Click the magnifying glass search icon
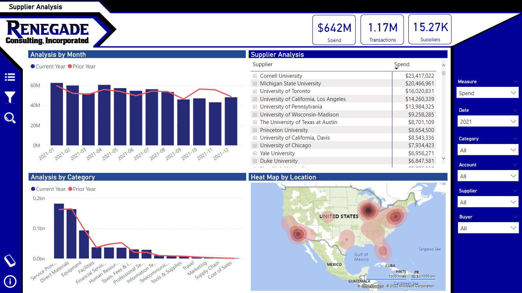This screenshot has height=293, width=522. coord(10,118)
